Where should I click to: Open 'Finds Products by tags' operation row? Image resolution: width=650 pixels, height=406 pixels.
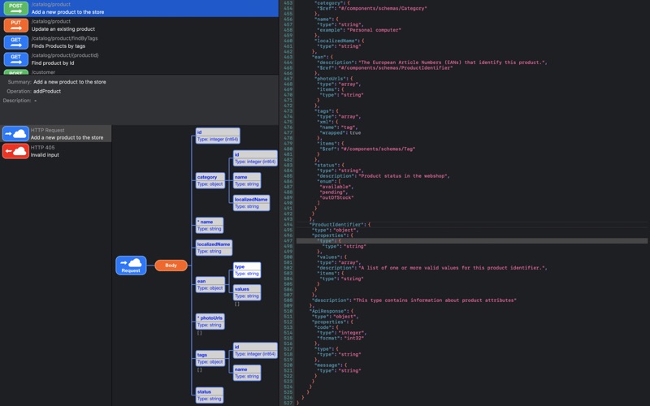click(x=139, y=42)
